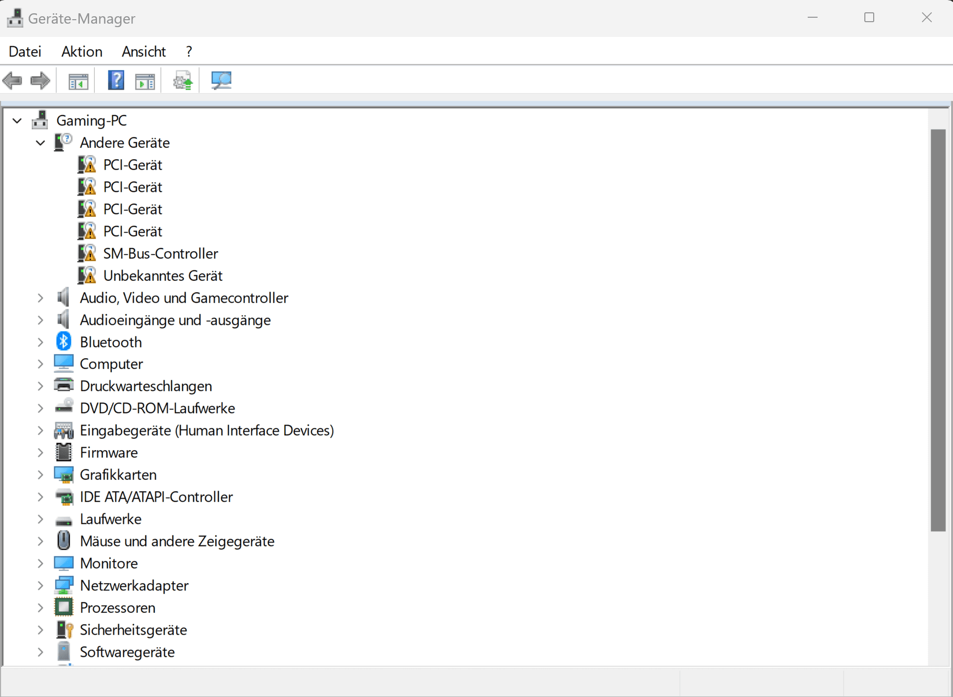
Task: Collapse the Gaming-PC root node
Action: [17, 121]
